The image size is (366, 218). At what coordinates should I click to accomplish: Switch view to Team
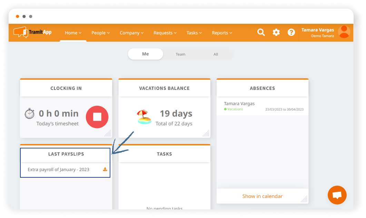pyautogui.click(x=180, y=54)
